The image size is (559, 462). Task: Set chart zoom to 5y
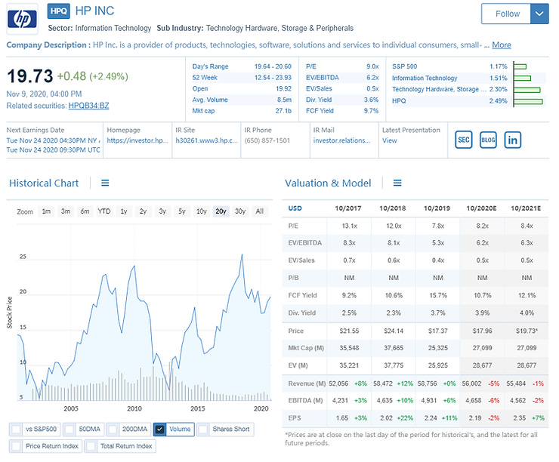182,211
